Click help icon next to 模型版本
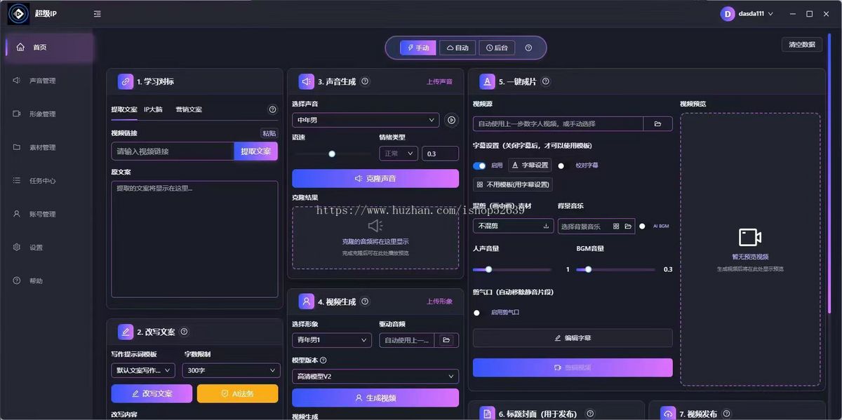This screenshot has height=420, width=842. point(323,360)
